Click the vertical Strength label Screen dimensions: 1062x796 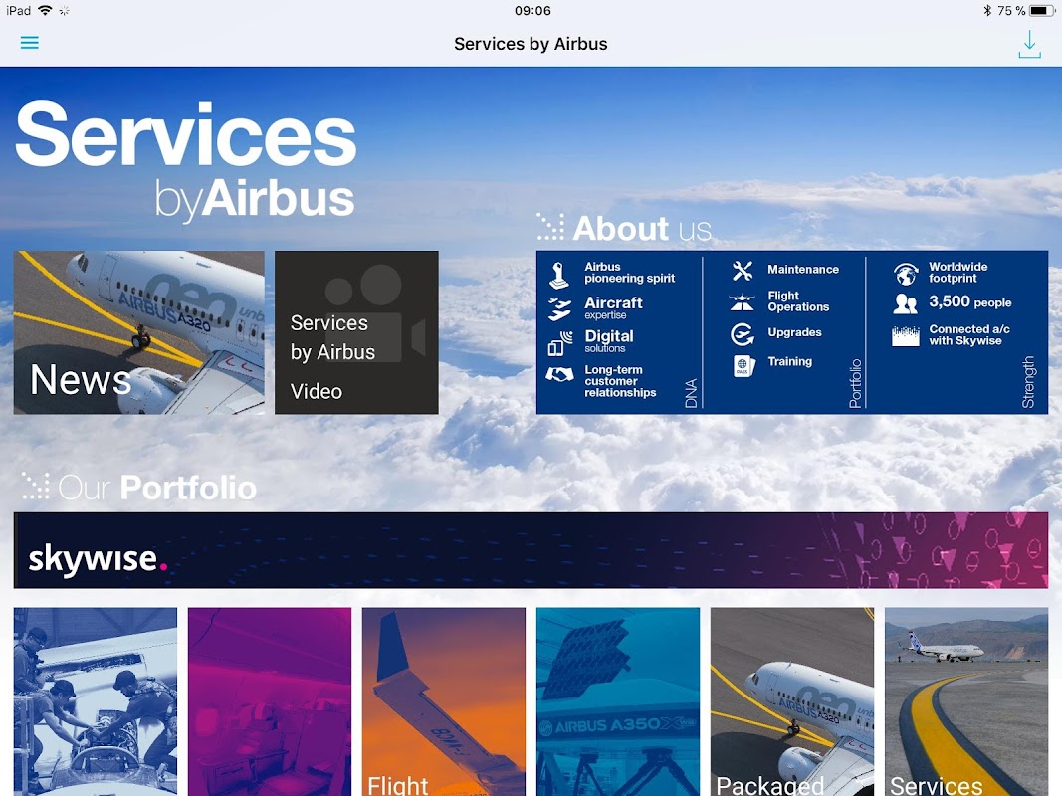click(x=1027, y=382)
